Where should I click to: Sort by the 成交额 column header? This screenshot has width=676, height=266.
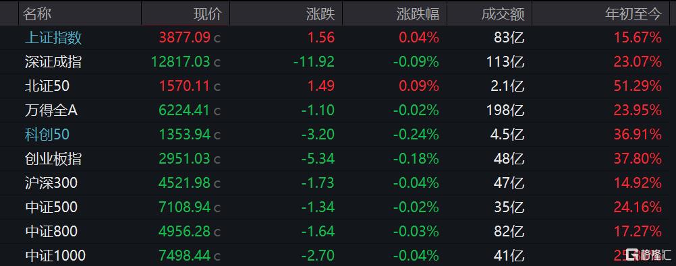503,13
